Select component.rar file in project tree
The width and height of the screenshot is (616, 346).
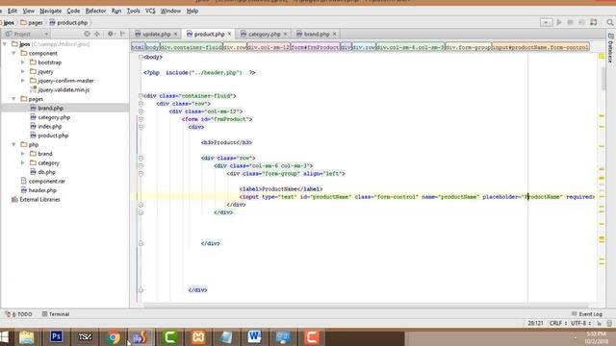tap(47, 182)
